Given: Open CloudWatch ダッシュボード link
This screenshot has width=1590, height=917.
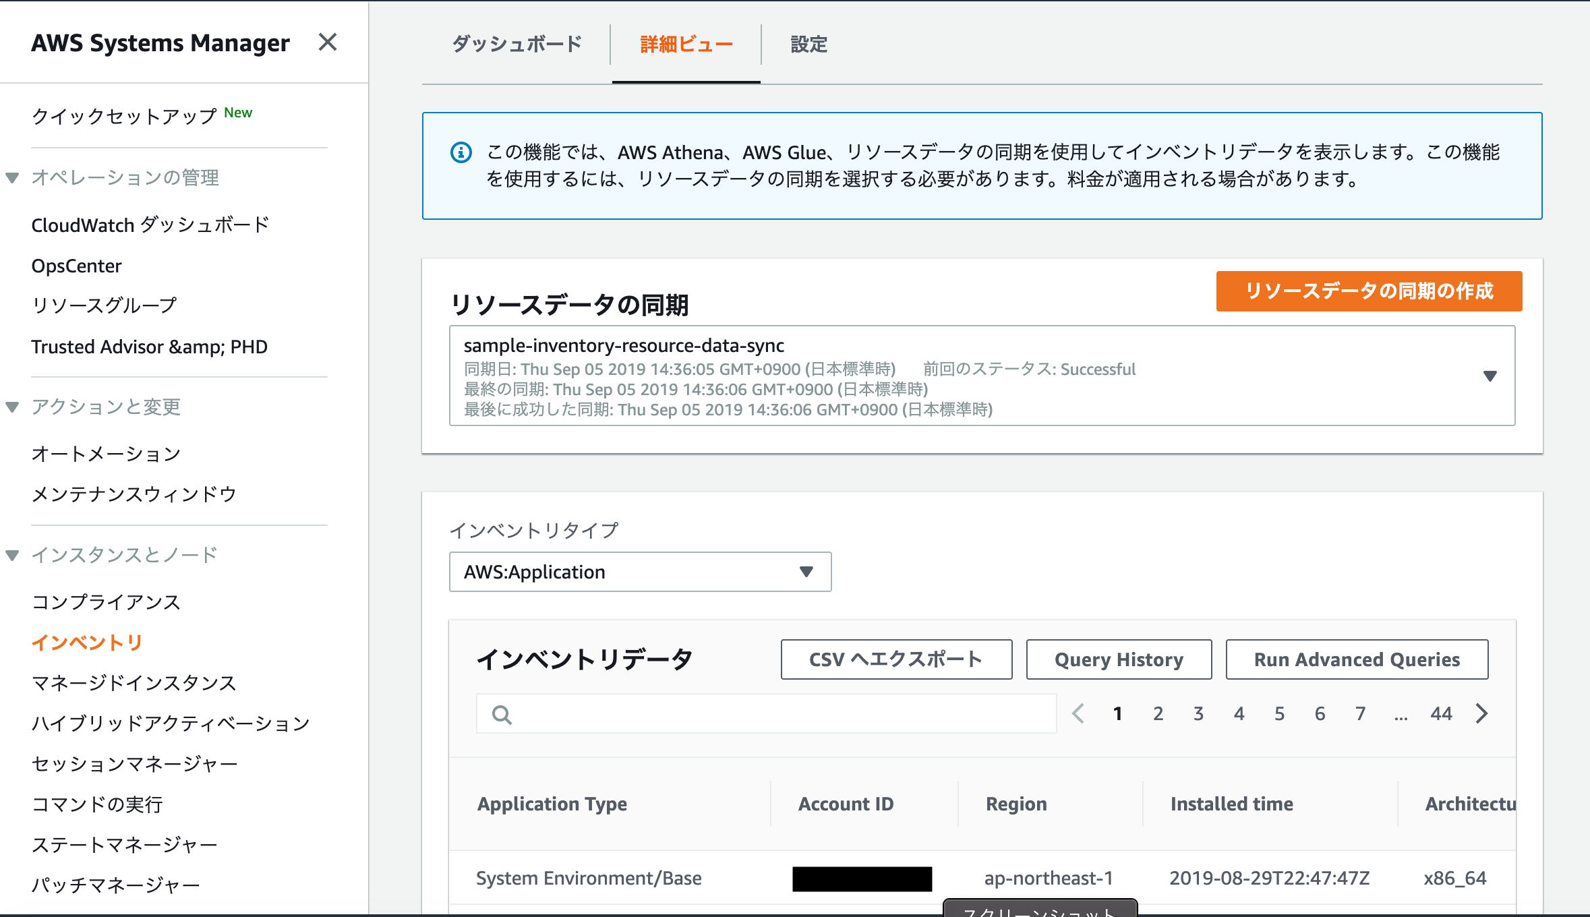Looking at the screenshot, I should tap(150, 225).
